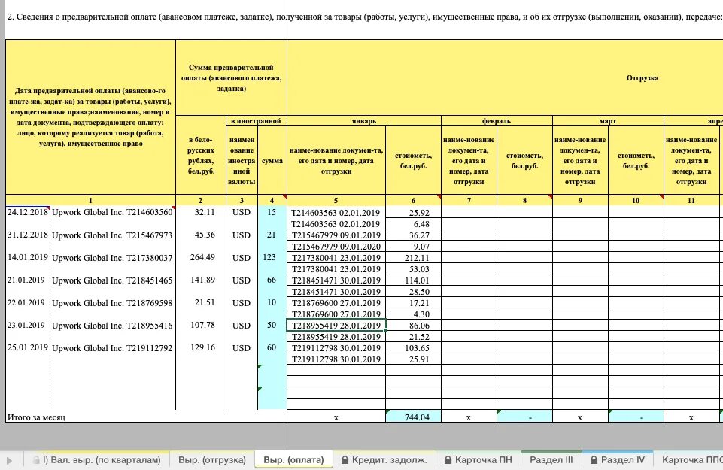The width and height of the screenshot is (723, 470).
Task: Select date cell 22.01.2019
Action: point(28,302)
